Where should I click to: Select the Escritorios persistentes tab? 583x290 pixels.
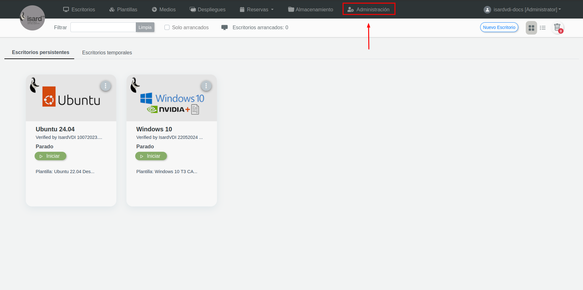pyautogui.click(x=41, y=52)
